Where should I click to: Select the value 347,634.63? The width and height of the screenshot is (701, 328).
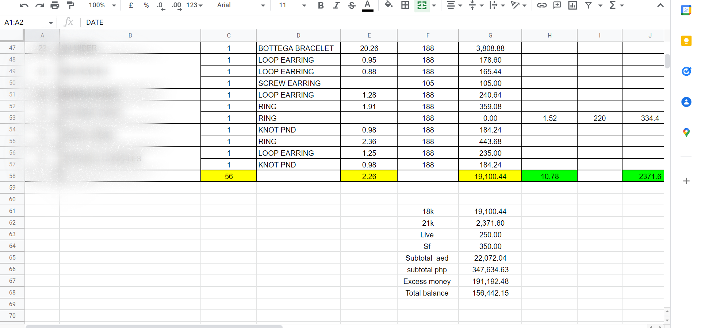490,269
